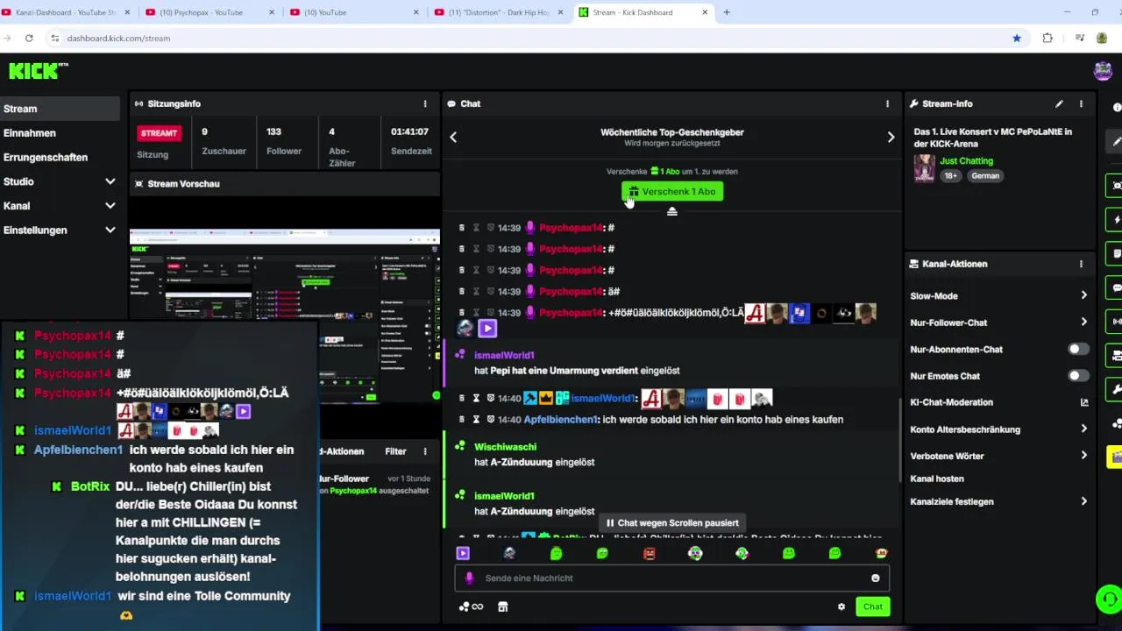Image resolution: width=1122 pixels, height=631 pixels.
Task: Toggle Nur Emotes Chat switch
Action: [x=1078, y=376]
